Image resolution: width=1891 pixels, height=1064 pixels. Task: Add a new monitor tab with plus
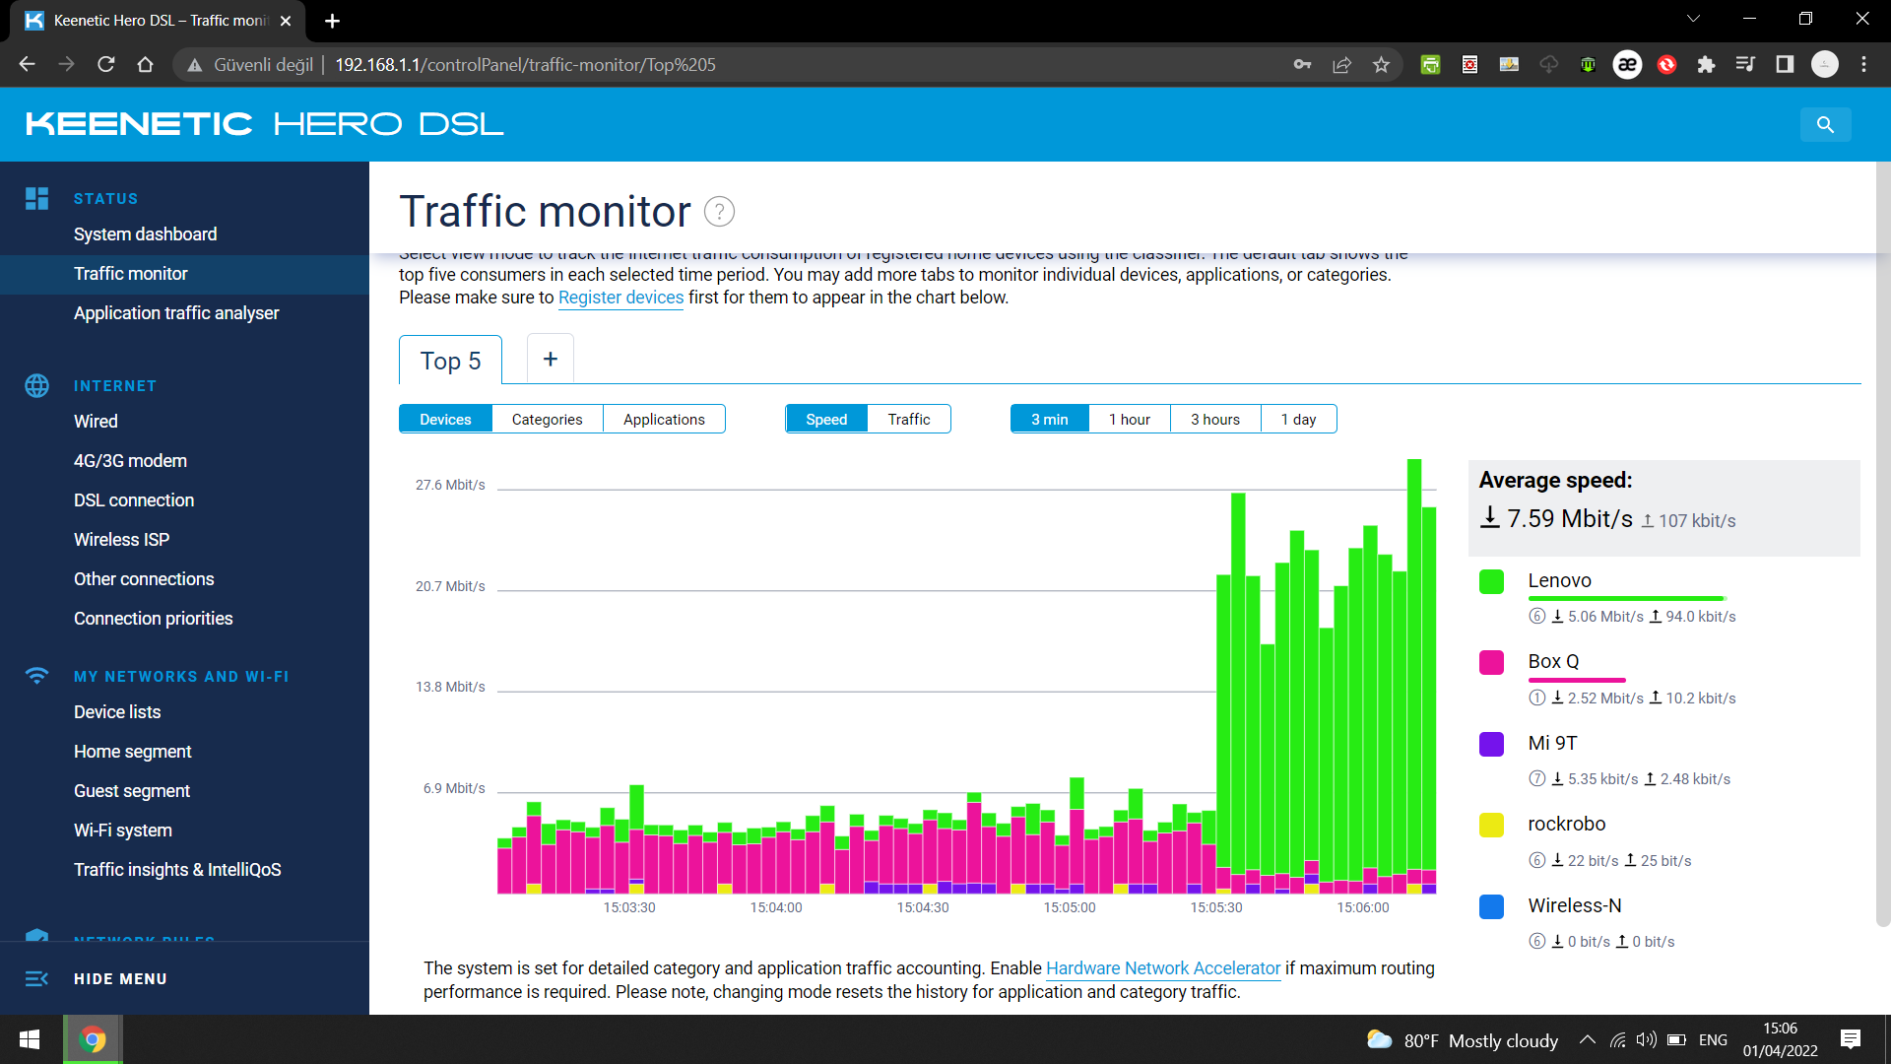click(551, 360)
